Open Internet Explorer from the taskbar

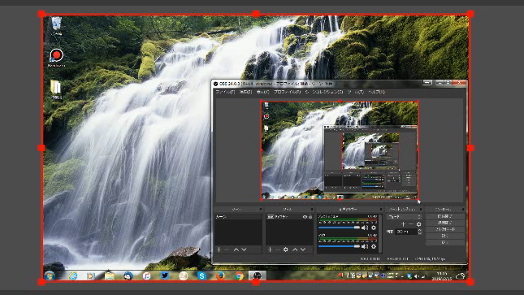point(73,276)
